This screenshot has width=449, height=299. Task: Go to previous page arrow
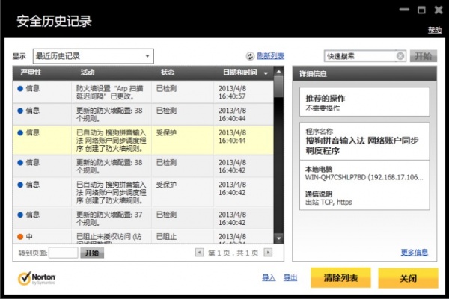tap(199, 253)
